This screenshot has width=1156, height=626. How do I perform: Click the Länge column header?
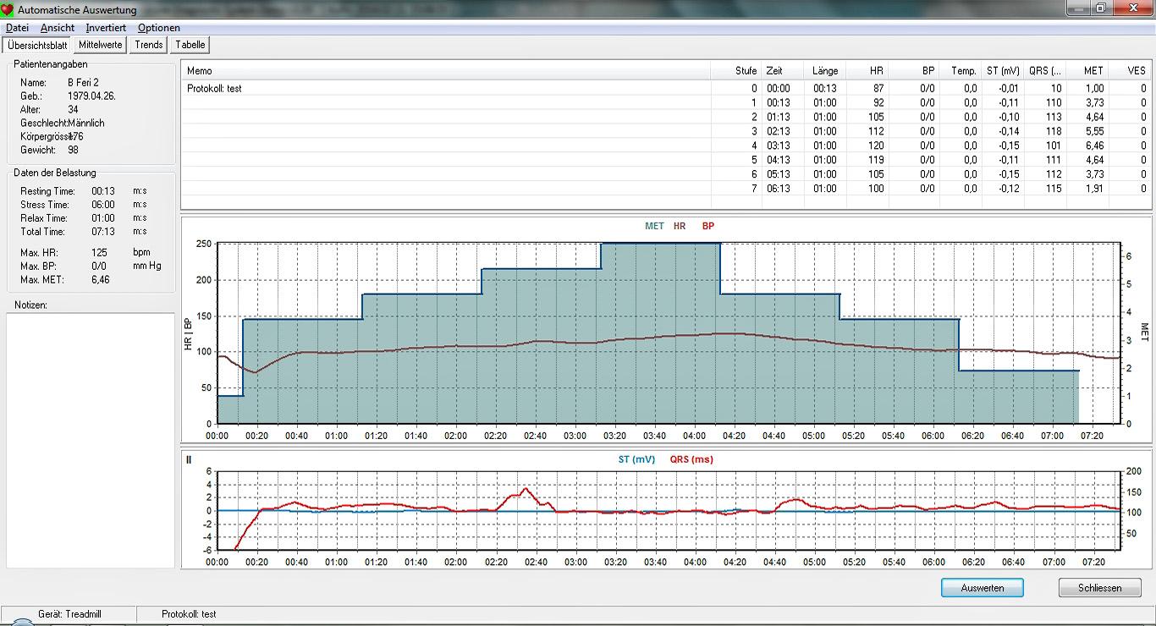pos(824,71)
